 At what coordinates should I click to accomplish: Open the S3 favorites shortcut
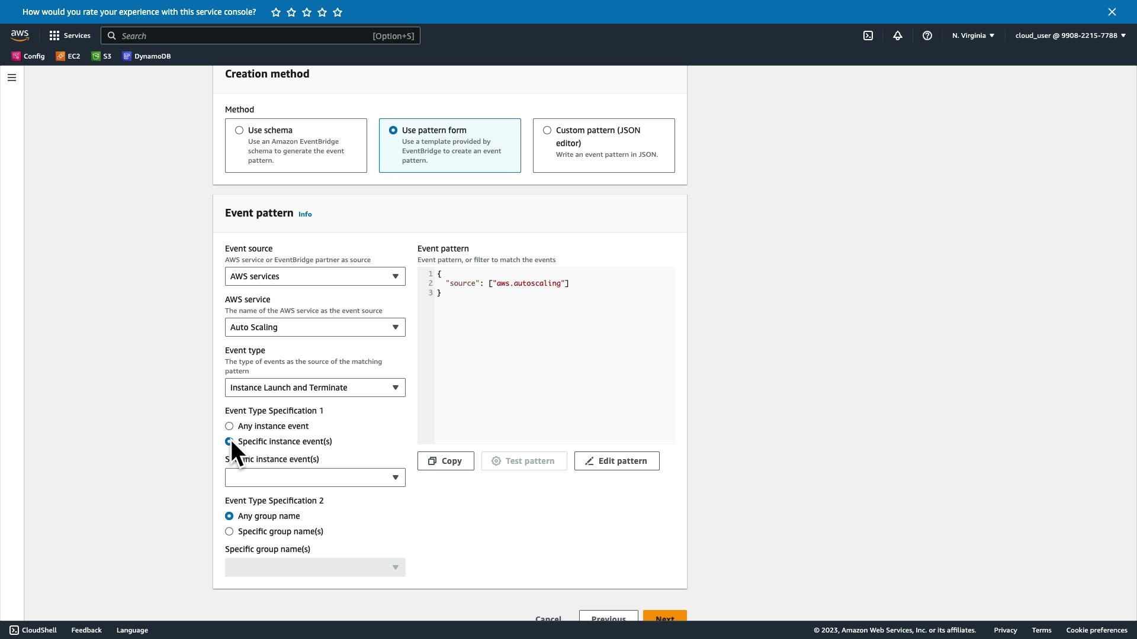[101, 56]
